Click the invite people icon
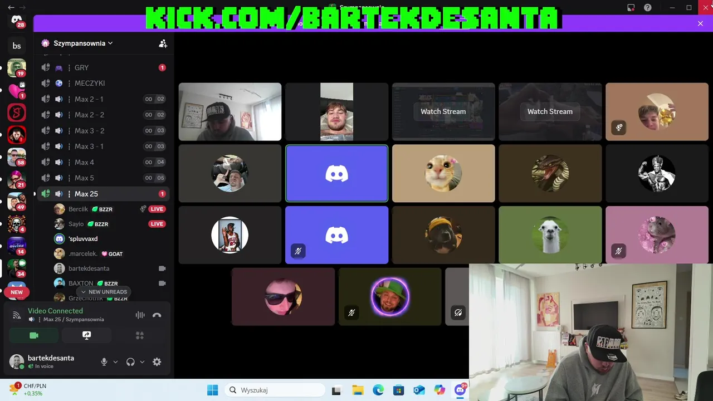Image resolution: width=713 pixels, height=401 pixels. point(163,43)
